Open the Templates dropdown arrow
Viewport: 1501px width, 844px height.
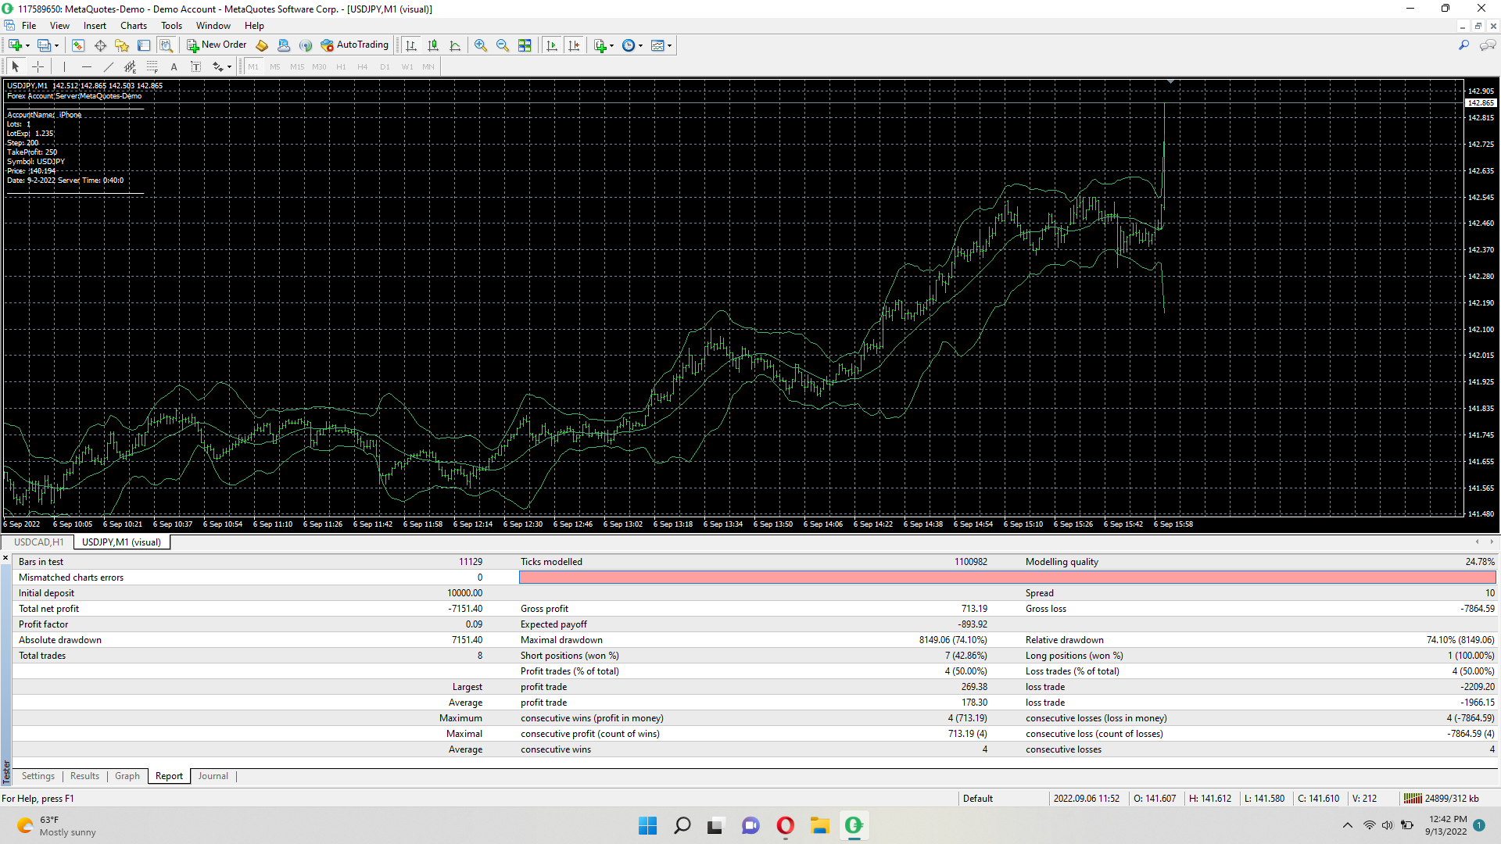pos(669,46)
